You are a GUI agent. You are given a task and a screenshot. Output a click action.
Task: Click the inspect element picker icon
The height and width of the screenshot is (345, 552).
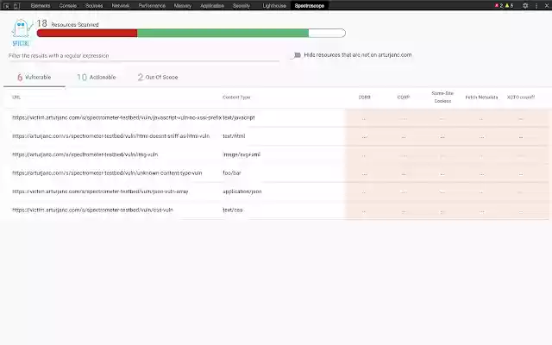click(7, 5)
